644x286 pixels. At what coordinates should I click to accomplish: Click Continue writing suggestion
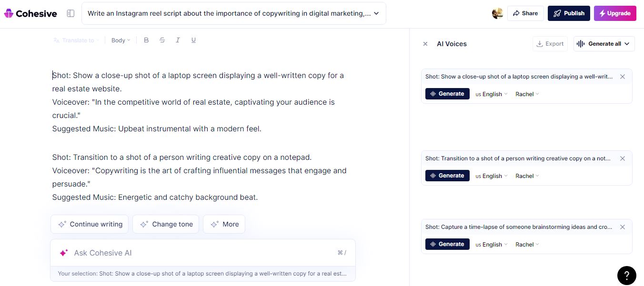click(90, 224)
